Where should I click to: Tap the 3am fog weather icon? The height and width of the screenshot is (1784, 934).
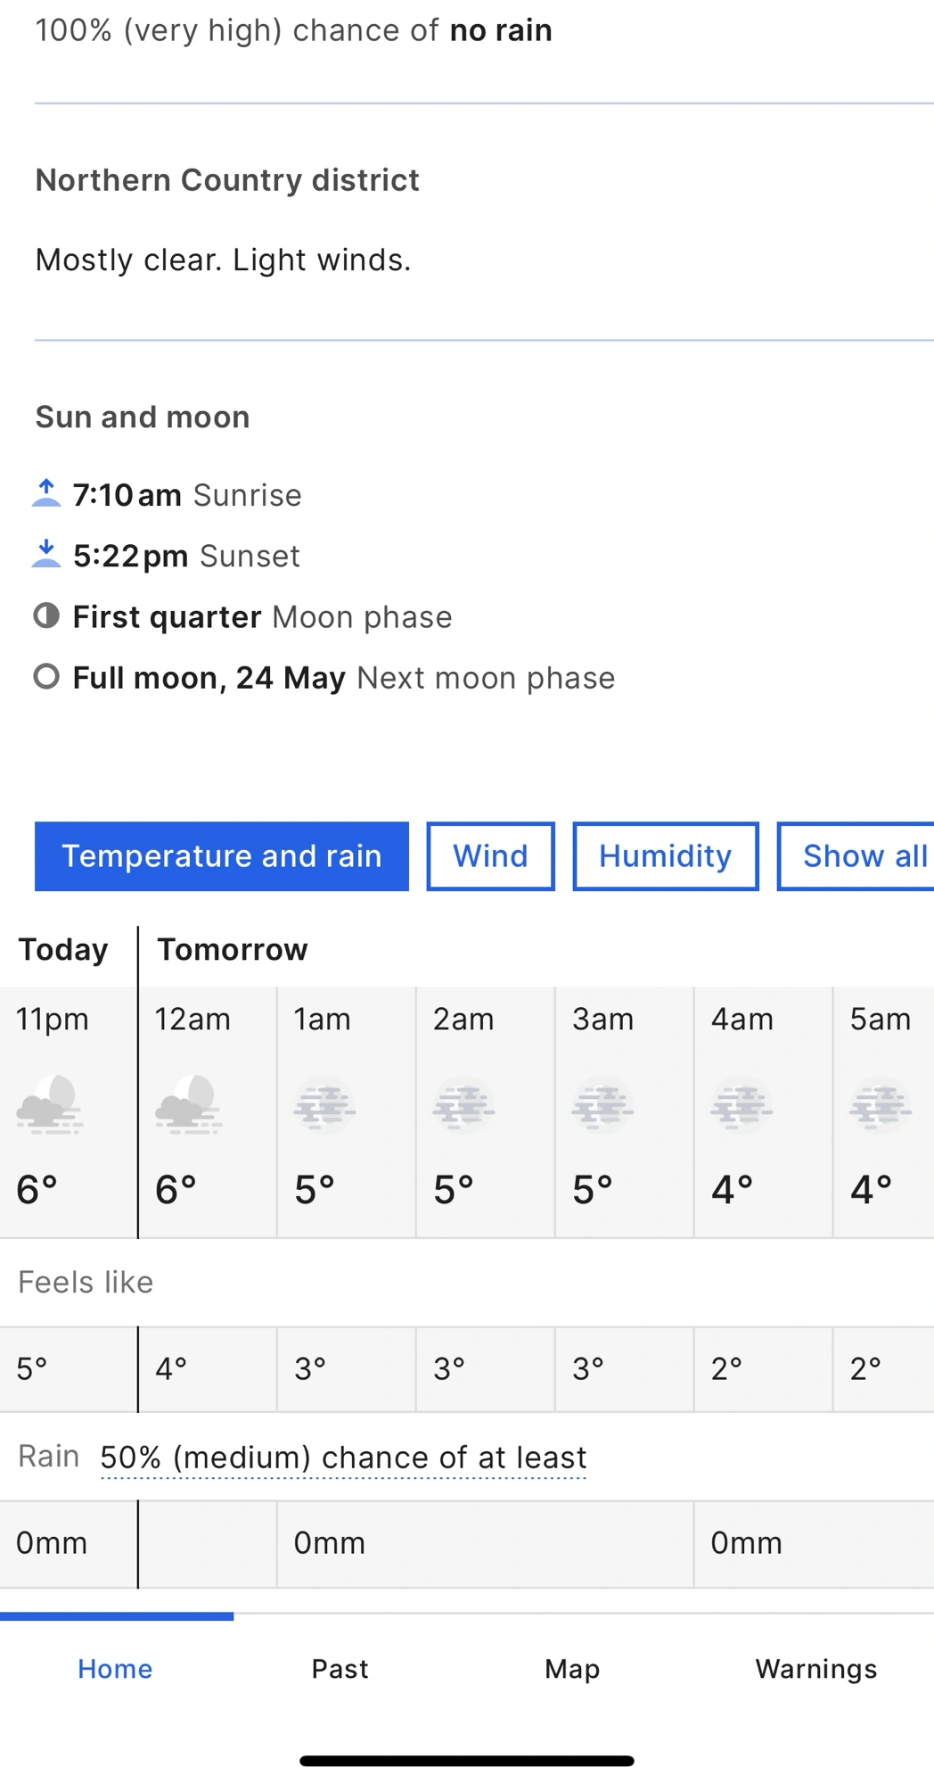(x=603, y=1106)
